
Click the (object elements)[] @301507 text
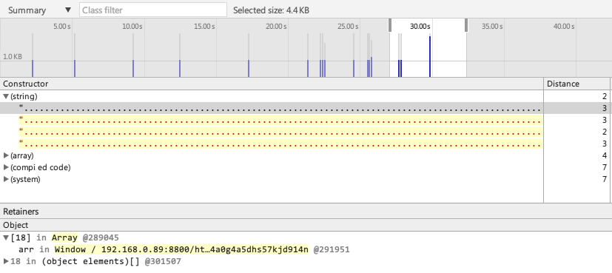click(111, 261)
